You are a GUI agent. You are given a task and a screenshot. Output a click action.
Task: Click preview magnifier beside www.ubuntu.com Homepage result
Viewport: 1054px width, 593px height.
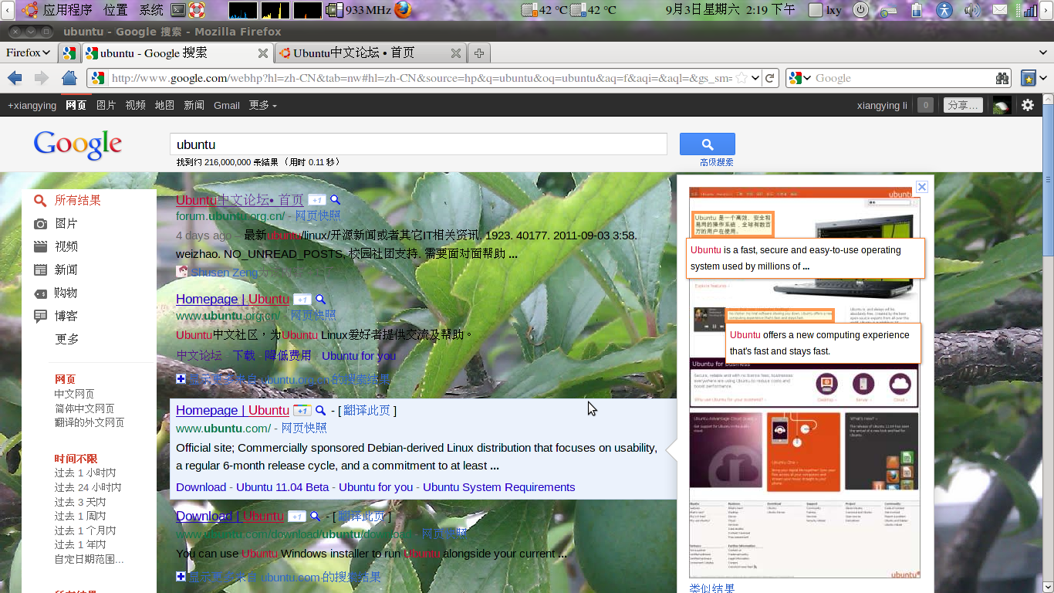pyautogui.click(x=320, y=411)
